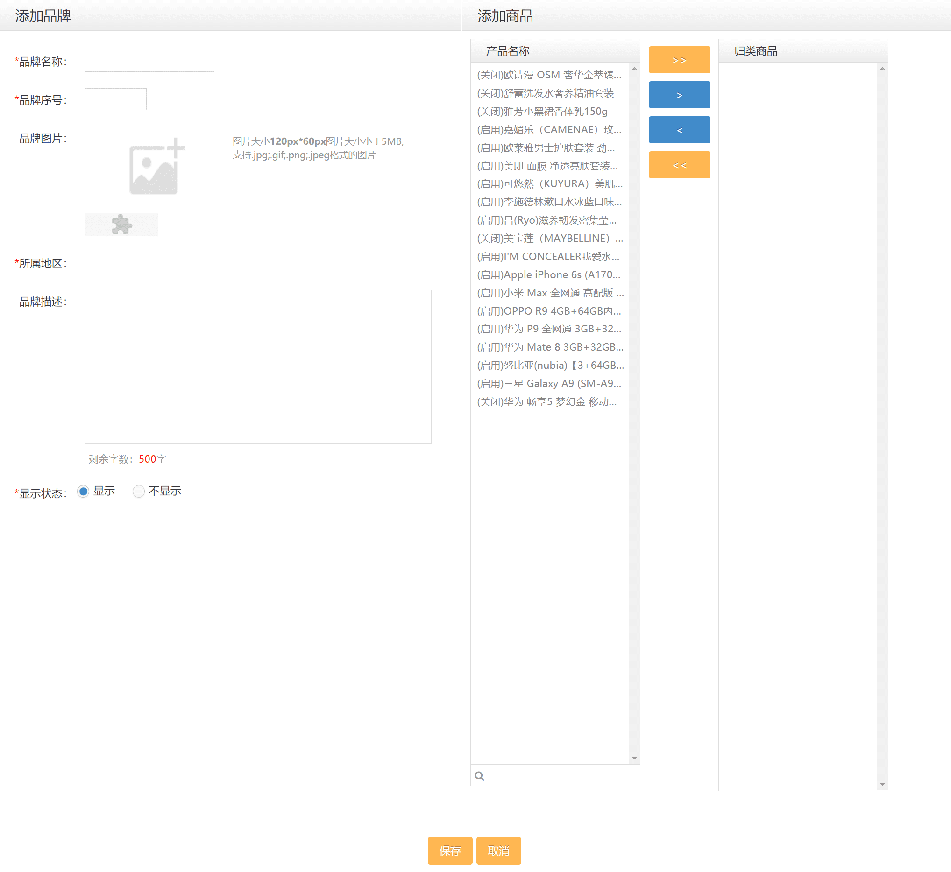
Task: Move selected product right with > button
Action: tap(679, 95)
